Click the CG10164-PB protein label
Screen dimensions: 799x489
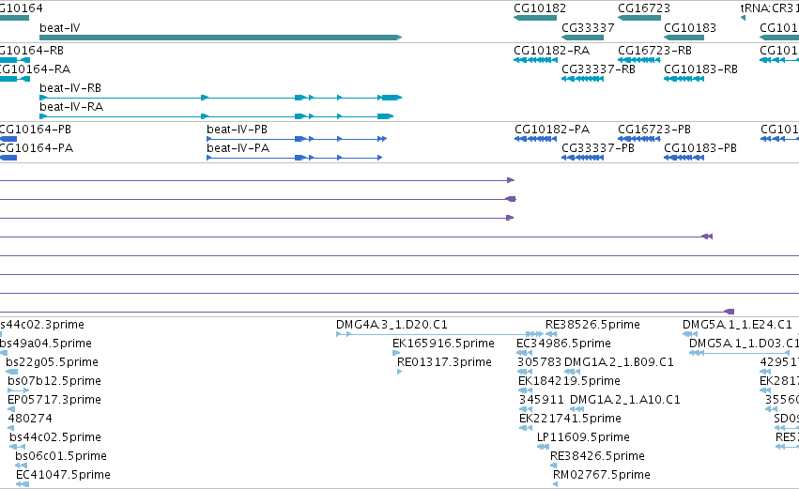(35, 130)
